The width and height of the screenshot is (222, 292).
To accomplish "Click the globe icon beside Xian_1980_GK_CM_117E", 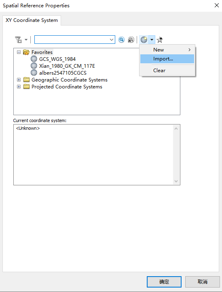I will (34, 66).
